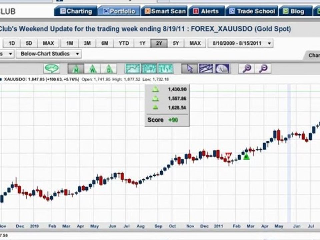320x240 pixels.
Task: Click the green speech bubble comment icon
Action: [52, 69]
